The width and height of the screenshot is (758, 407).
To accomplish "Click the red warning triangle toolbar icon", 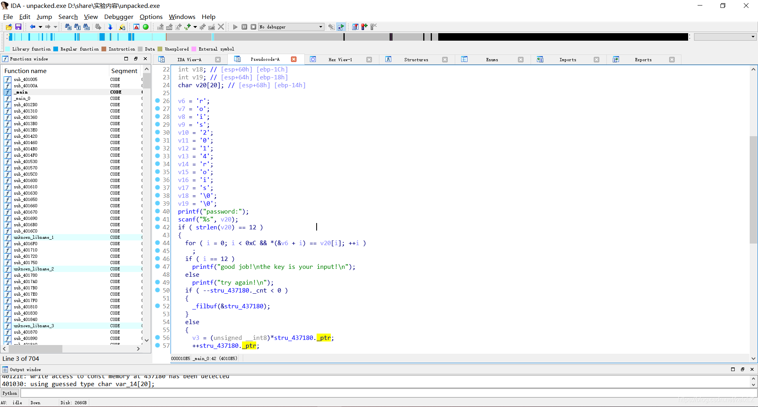I will pos(136,27).
